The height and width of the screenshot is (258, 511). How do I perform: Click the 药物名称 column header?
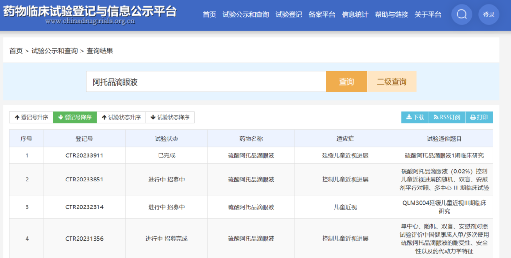click(x=251, y=138)
